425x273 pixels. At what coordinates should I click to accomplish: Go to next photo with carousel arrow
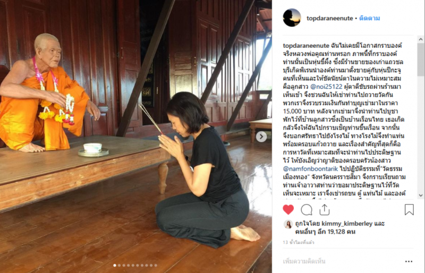tap(261, 136)
